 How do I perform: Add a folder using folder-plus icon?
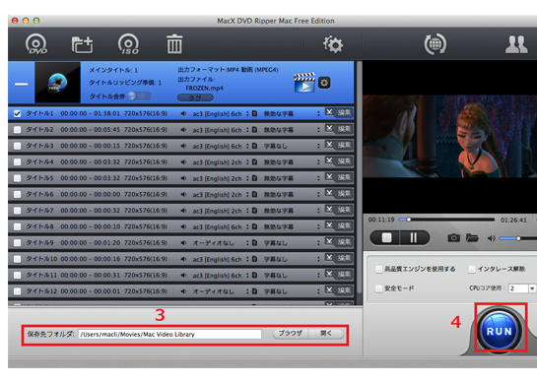82,44
